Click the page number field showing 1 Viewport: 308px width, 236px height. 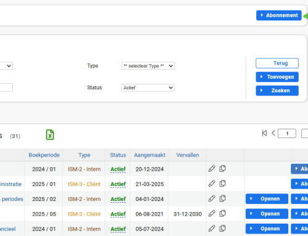[287, 134]
